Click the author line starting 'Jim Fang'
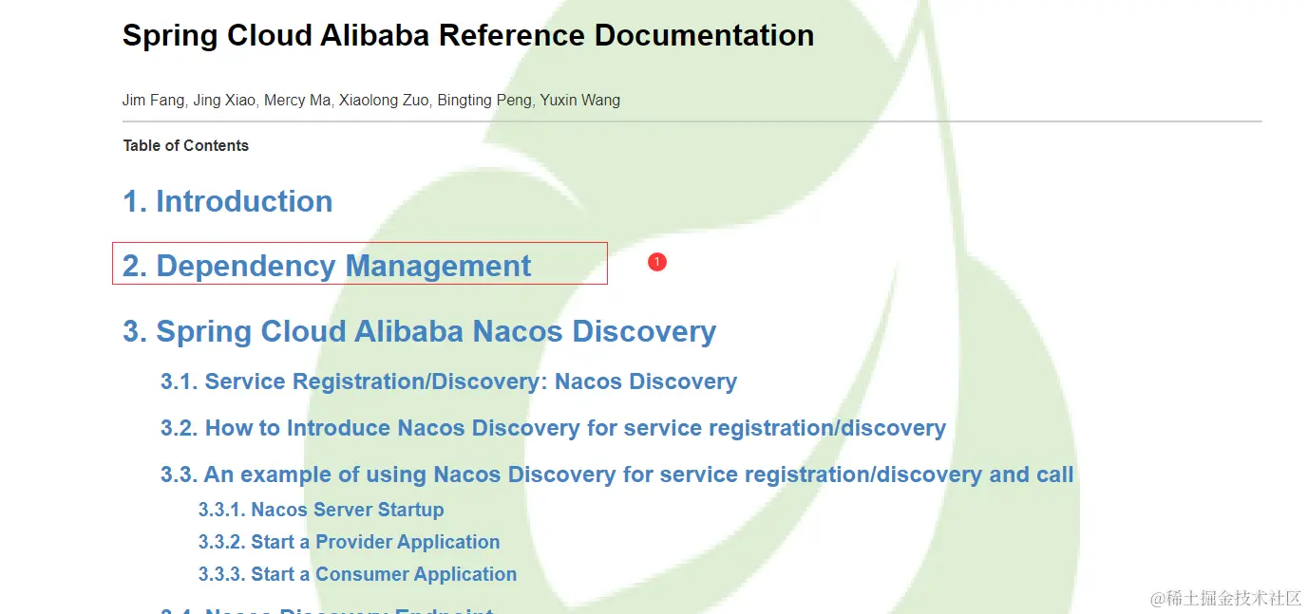Screen dimensions: 1308x614 coord(371,100)
